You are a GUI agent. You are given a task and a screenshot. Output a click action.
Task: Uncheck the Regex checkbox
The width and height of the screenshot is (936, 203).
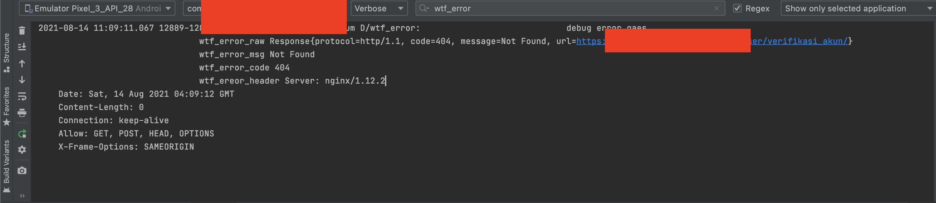(x=737, y=8)
